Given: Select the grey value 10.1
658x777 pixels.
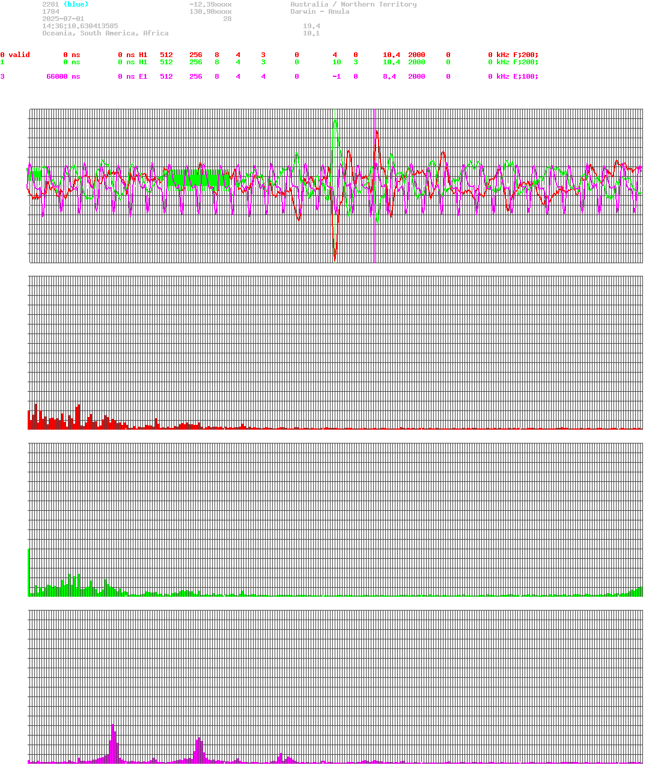Looking at the screenshot, I should pyautogui.click(x=311, y=33).
